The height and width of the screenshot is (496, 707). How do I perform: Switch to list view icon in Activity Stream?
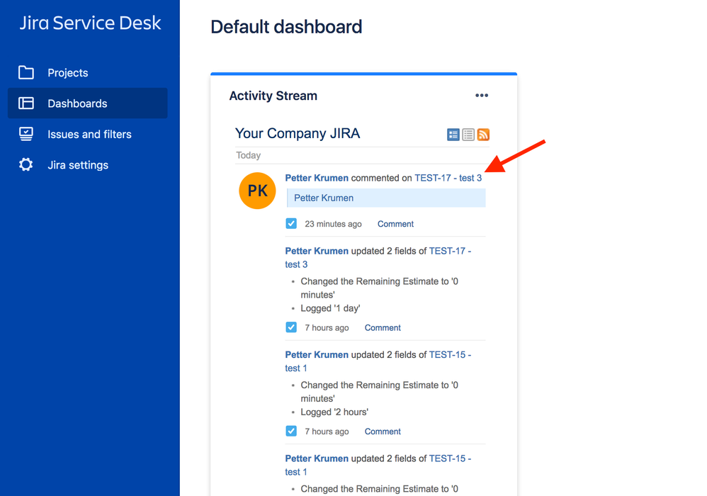point(468,135)
